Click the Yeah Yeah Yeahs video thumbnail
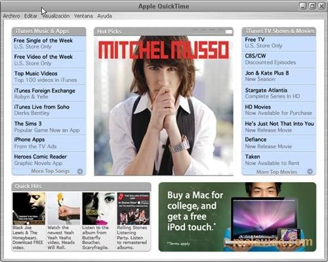This screenshot has width=328, height=262. pyautogui.click(x=64, y=208)
